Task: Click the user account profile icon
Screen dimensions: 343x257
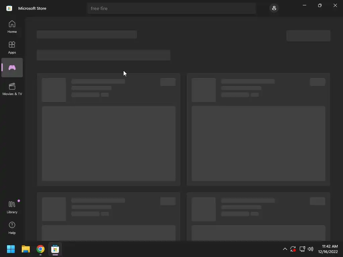Action: point(274,8)
